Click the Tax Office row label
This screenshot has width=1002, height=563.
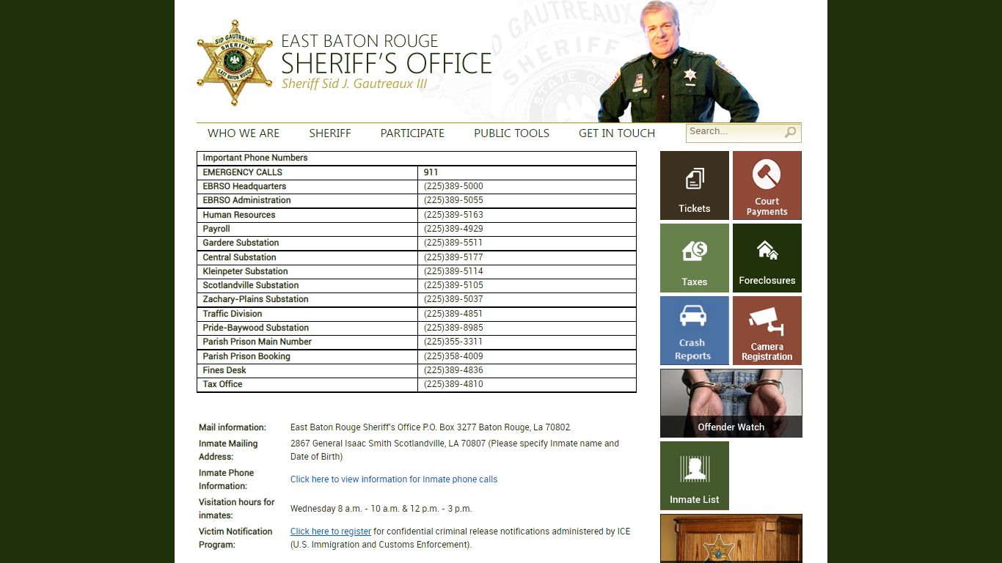coord(222,384)
